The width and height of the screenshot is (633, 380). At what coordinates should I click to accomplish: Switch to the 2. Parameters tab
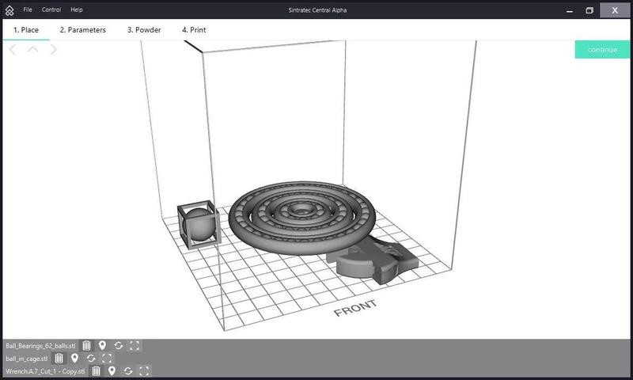click(x=83, y=30)
